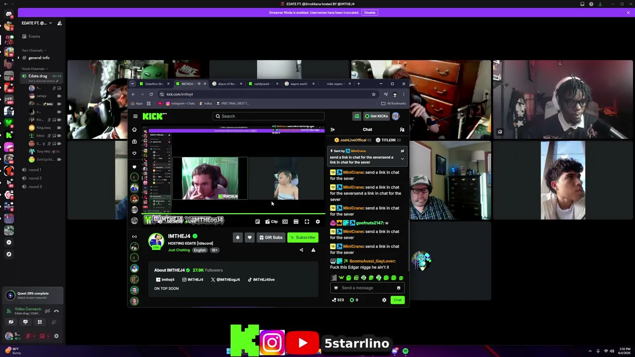Open chat users list icon
Screen dimensions: 635x357
[x=402, y=129]
